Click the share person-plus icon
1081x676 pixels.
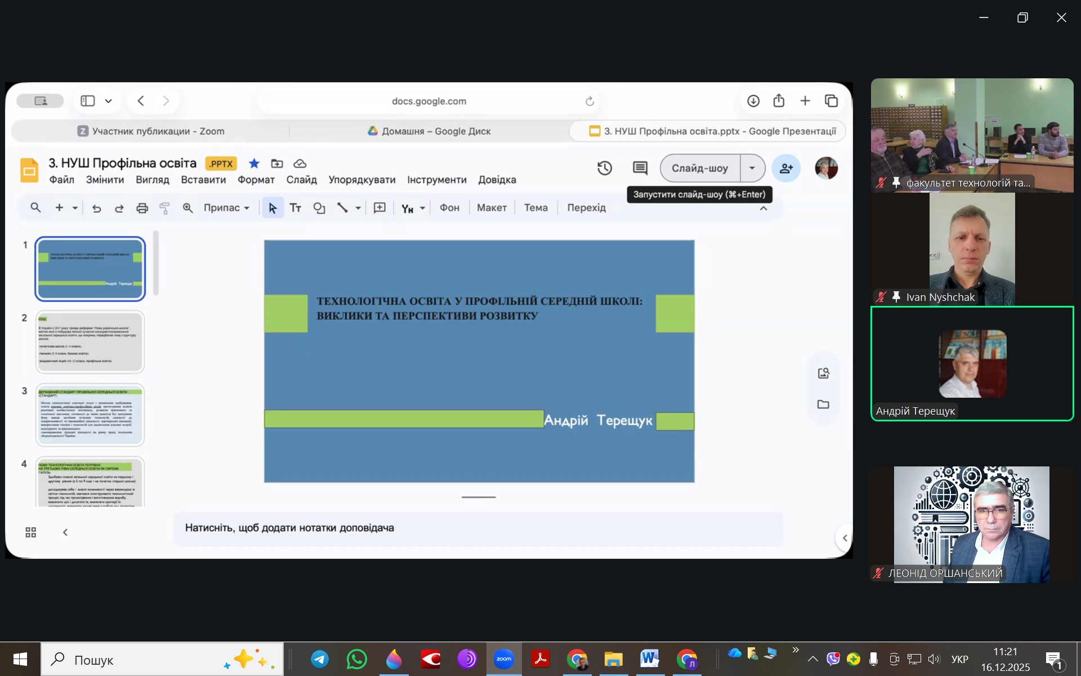[786, 168]
